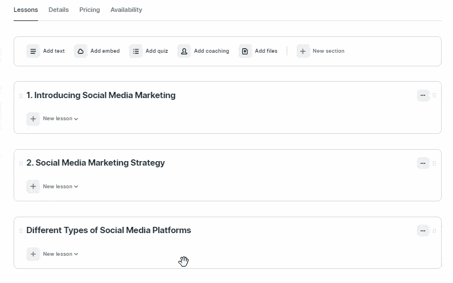Click the New section plus icon

click(303, 52)
